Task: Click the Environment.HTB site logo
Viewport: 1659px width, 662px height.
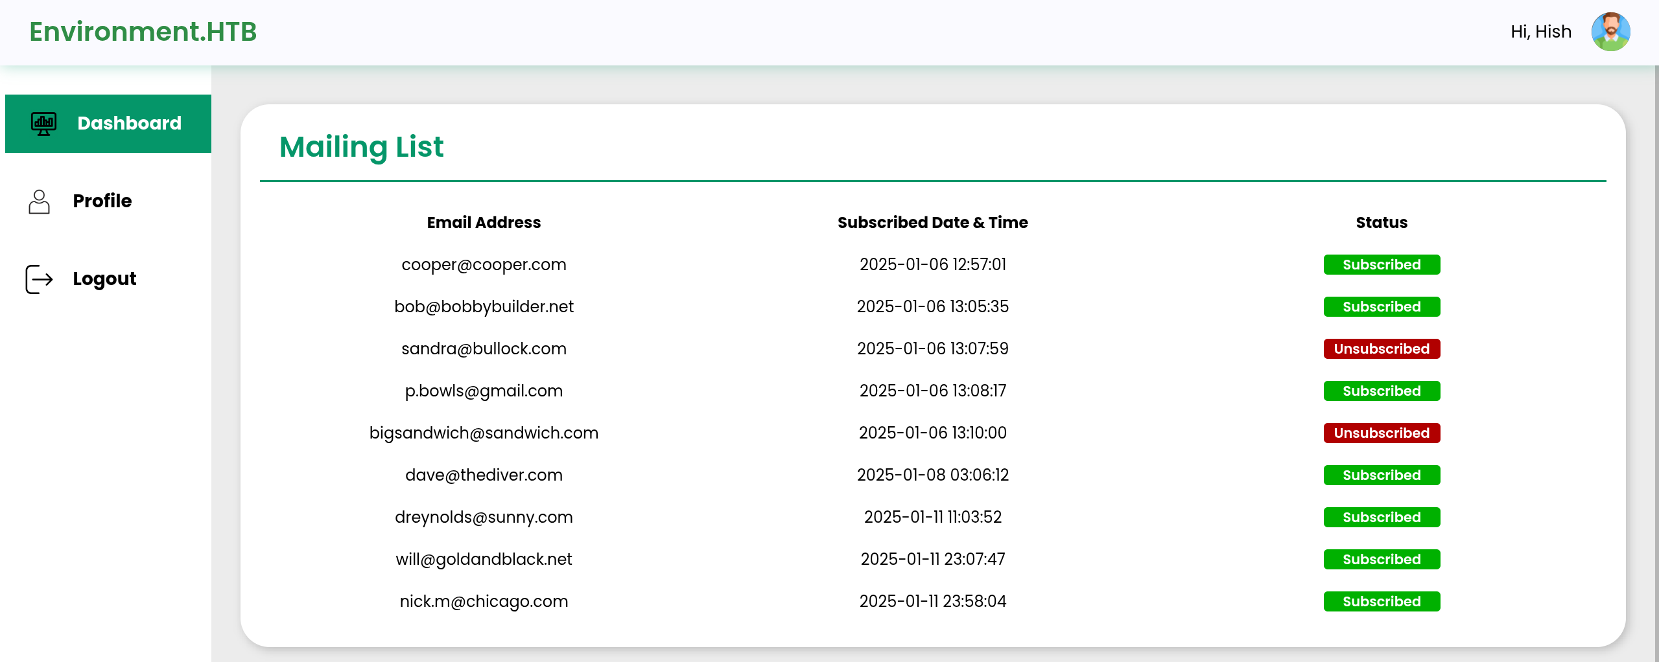Action: (x=143, y=32)
